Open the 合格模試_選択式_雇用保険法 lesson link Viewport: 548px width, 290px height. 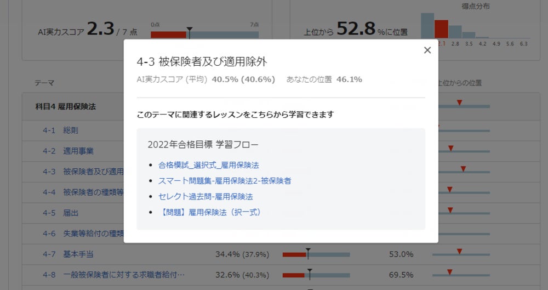click(x=208, y=164)
